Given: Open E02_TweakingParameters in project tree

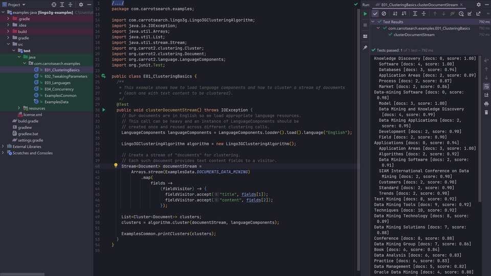Looking at the screenshot, I should [x=66, y=76].
